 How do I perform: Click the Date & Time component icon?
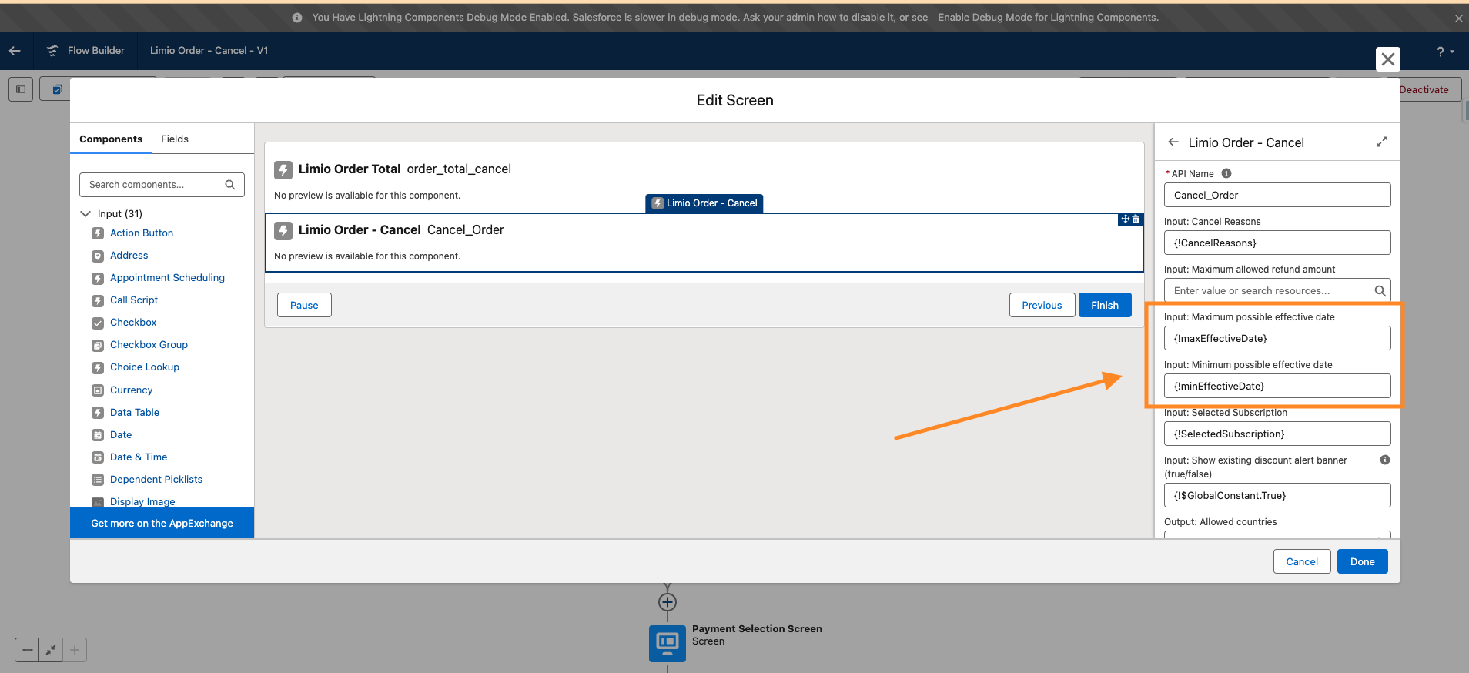[x=98, y=457]
